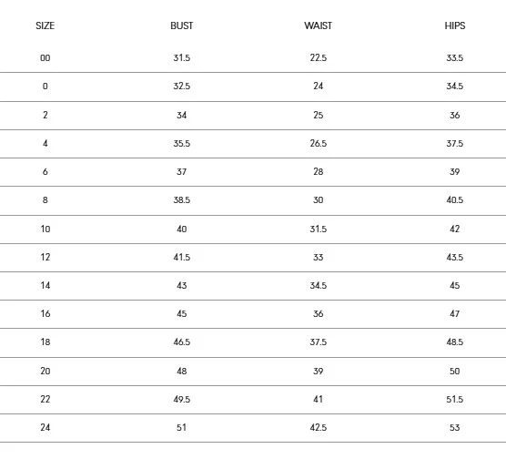The image size is (506, 459).
Task: Click bust value 46.5 in size 18 row
Action: 182,342
